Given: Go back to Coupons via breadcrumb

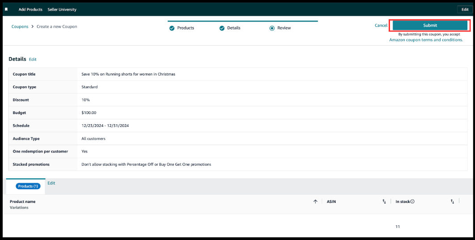Looking at the screenshot, I should click(20, 27).
